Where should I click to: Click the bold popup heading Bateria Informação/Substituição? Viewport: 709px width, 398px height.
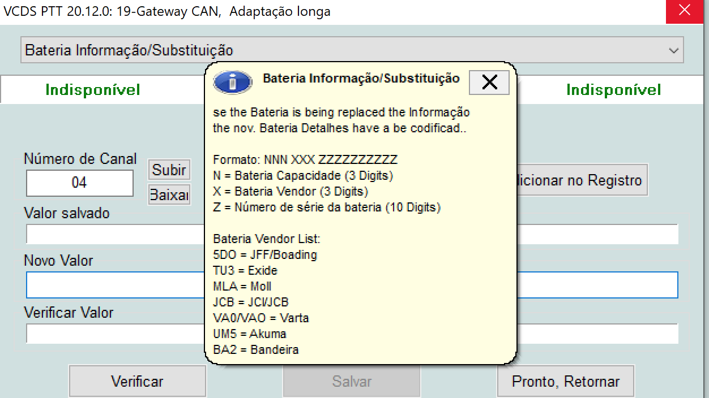pyautogui.click(x=361, y=79)
